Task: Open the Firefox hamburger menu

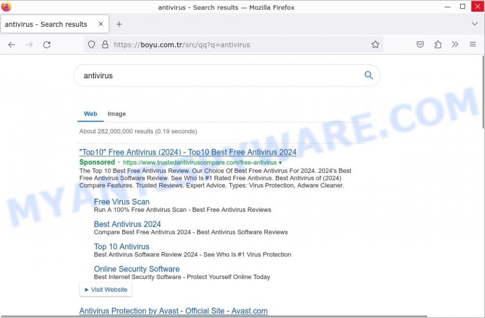Action: pos(473,44)
